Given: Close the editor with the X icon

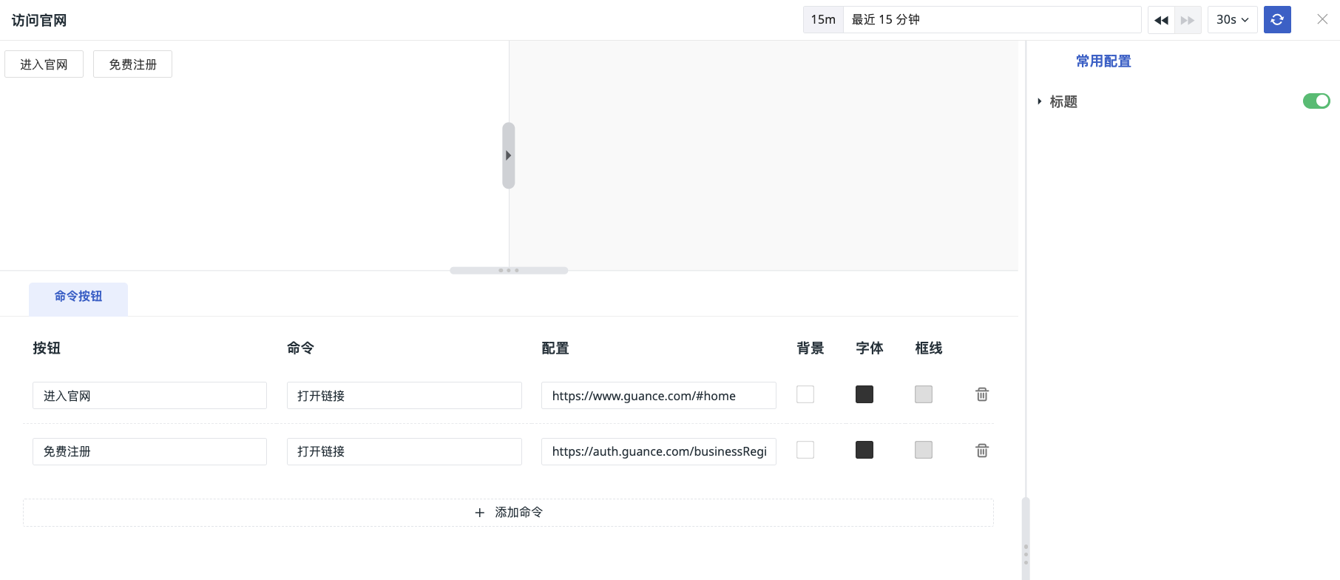Looking at the screenshot, I should tap(1322, 19).
